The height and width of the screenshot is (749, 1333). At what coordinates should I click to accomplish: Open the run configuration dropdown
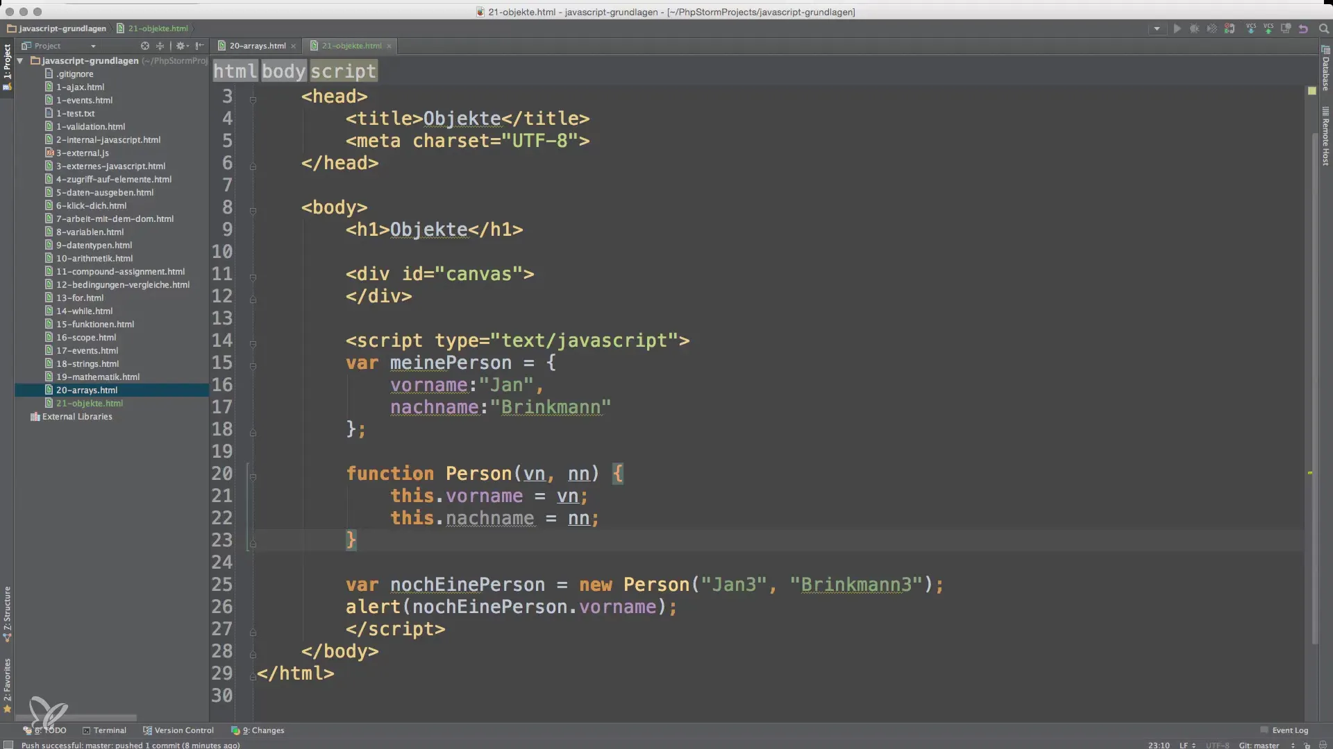(1157, 28)
